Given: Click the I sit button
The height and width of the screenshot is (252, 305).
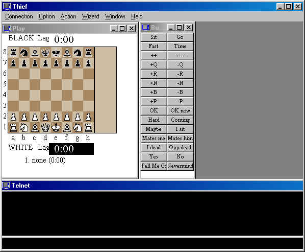Looking at the screenshot, I should click(x=180, y=129).
